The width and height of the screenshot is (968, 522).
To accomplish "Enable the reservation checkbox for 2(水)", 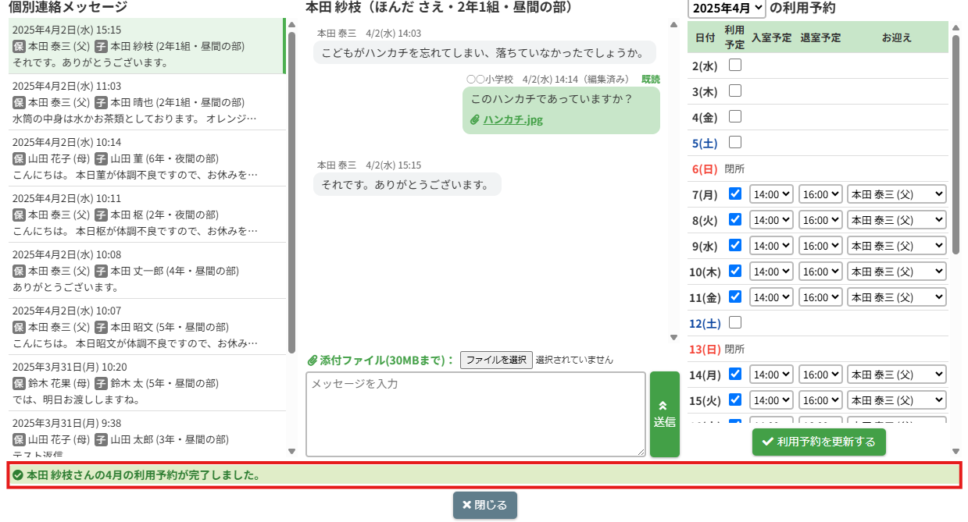I will click(735, 66).
